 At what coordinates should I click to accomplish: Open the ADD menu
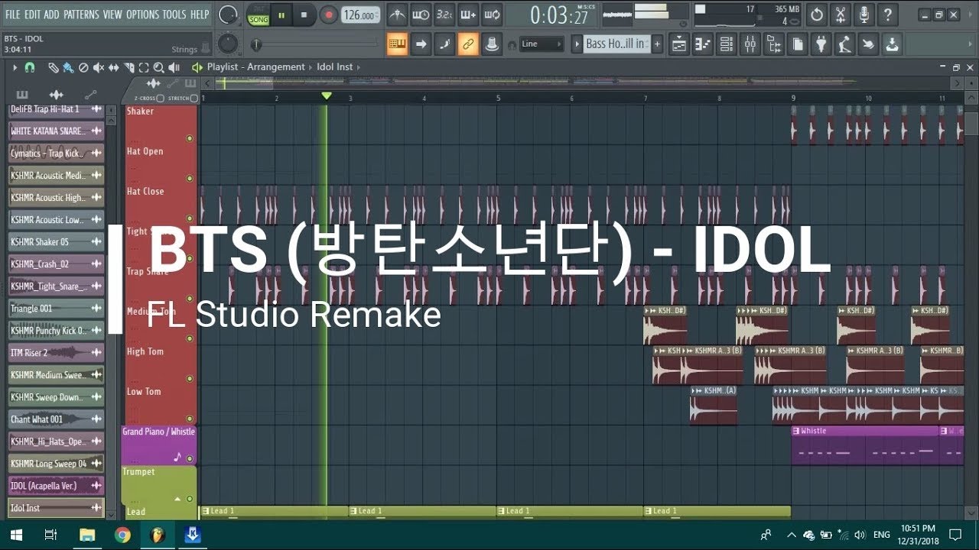[51, 15]
